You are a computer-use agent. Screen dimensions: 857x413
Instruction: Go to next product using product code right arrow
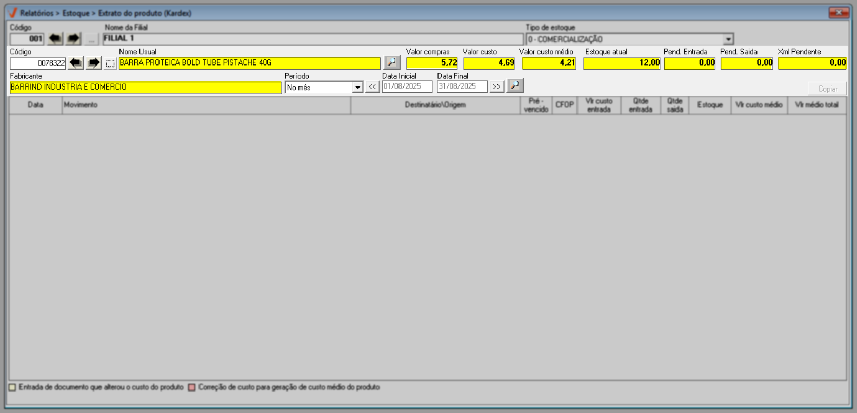coord(93,63)
